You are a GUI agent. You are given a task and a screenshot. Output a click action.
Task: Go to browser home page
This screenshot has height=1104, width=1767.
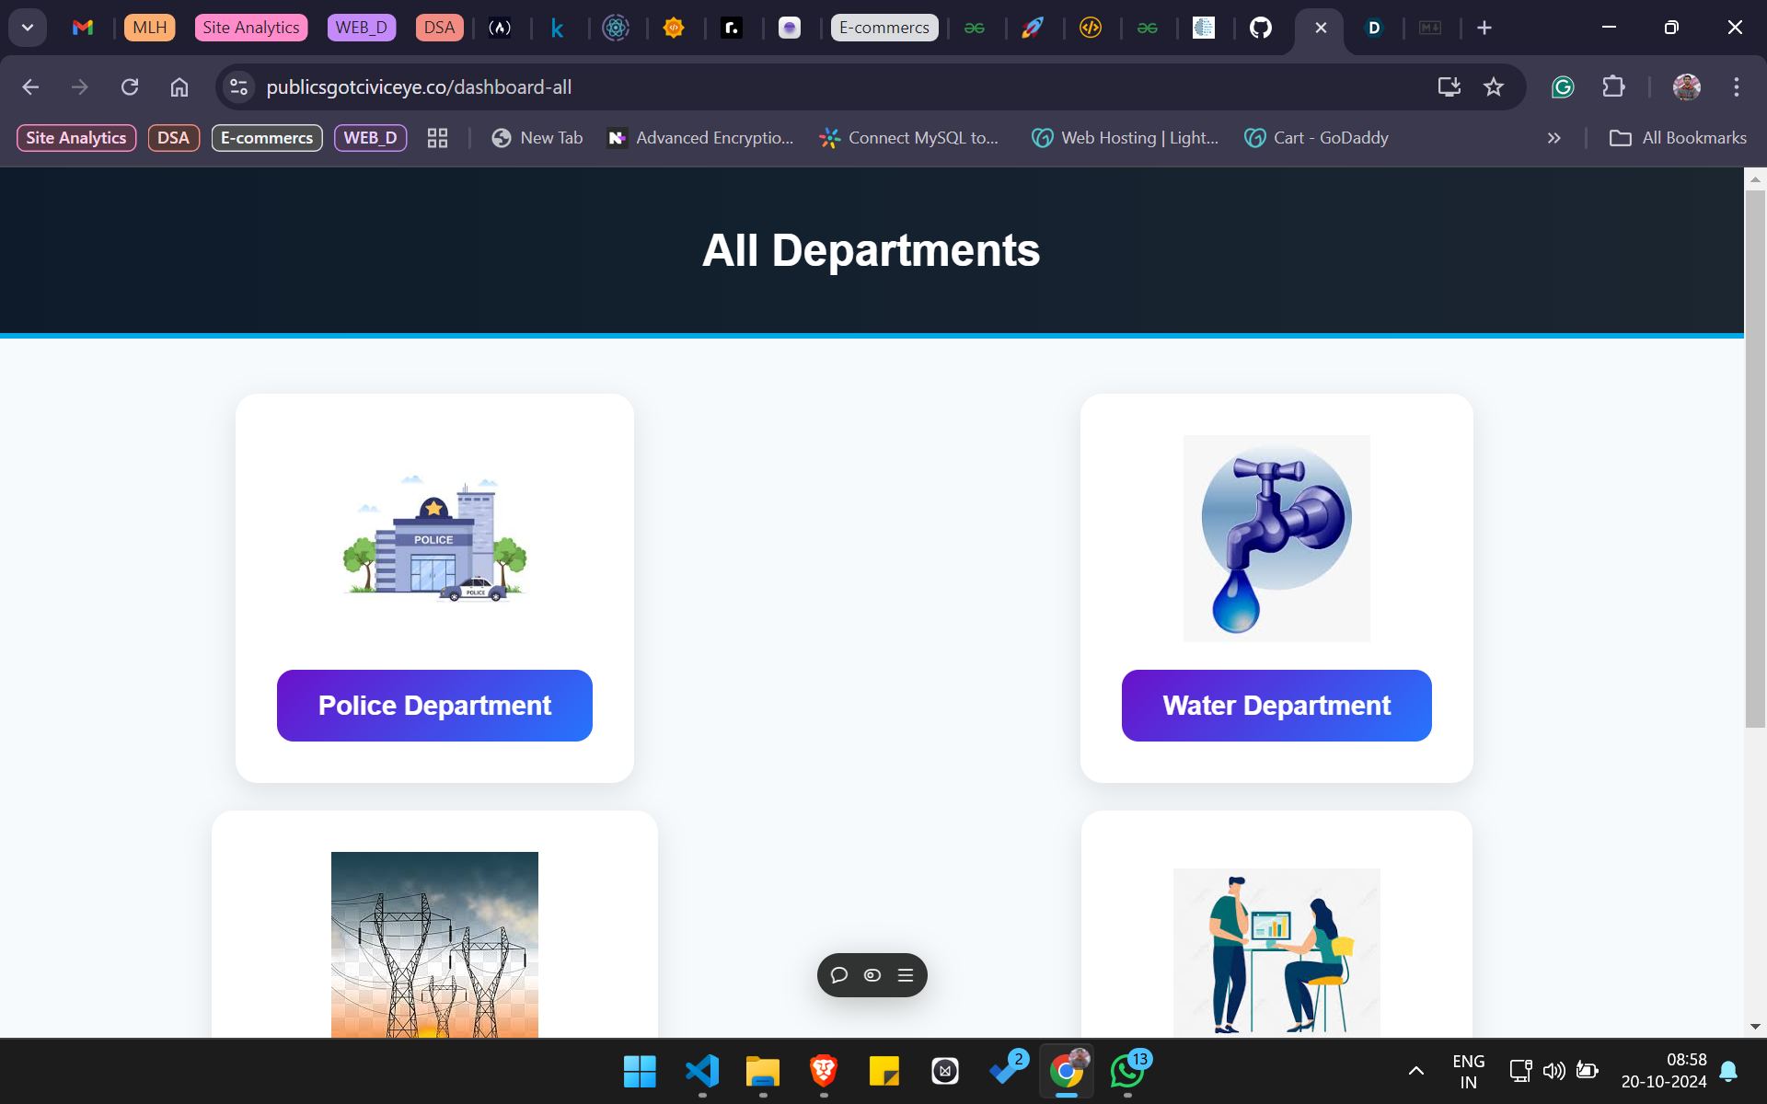pos(179,87)
